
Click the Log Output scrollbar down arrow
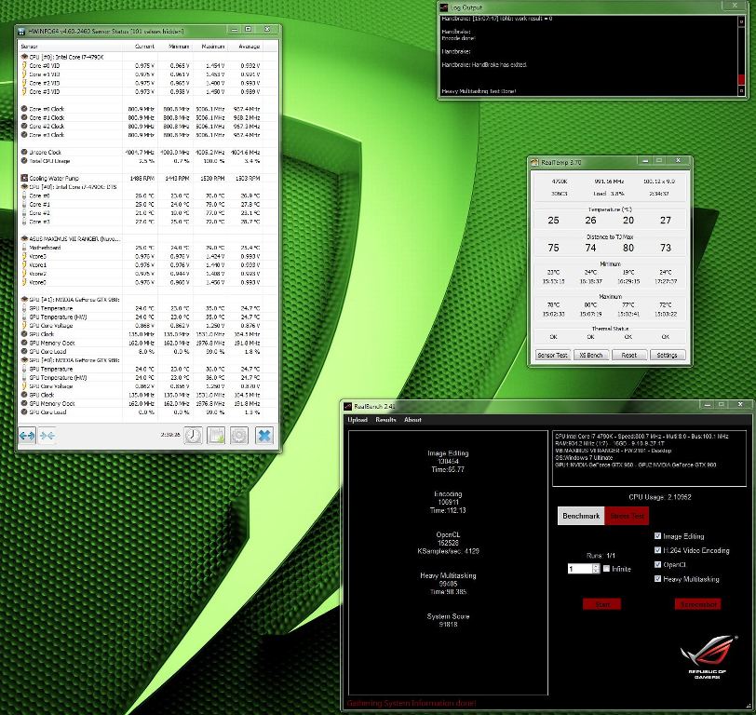[741, 90]
